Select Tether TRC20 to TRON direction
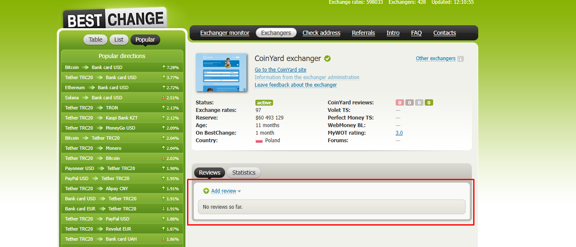 [x=122, y=108]
